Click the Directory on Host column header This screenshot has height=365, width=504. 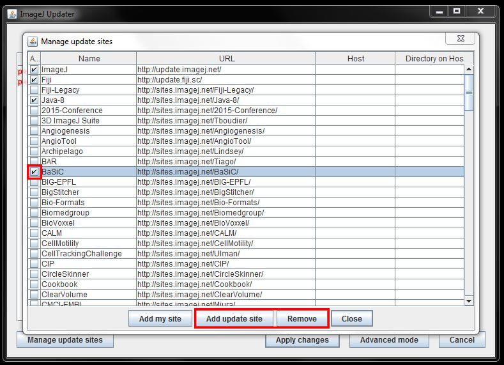click(x=434, y=59)
